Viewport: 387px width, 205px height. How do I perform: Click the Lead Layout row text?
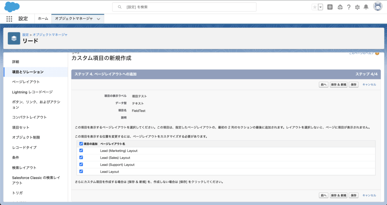point(110,171)
